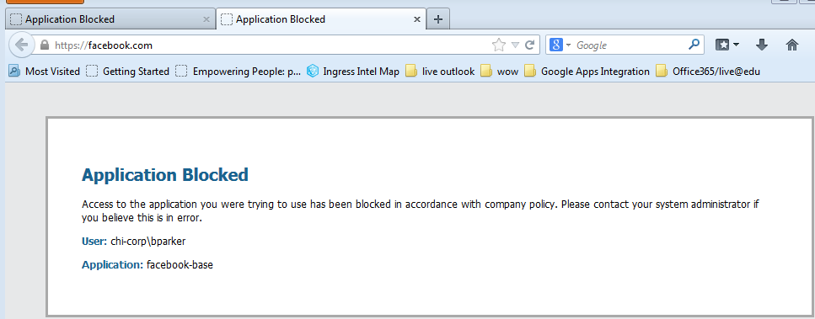Go to the home page icon
This screenshot has width=815, height=319.
point(791,45)
